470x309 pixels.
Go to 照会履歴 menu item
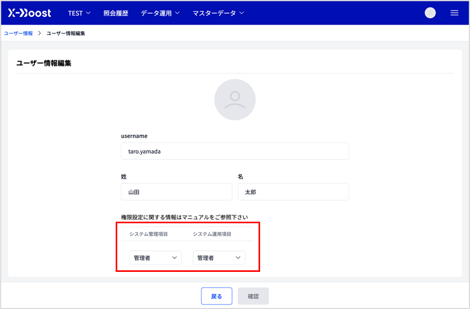116,13
